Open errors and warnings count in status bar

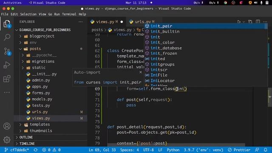(x=51, y=150)
